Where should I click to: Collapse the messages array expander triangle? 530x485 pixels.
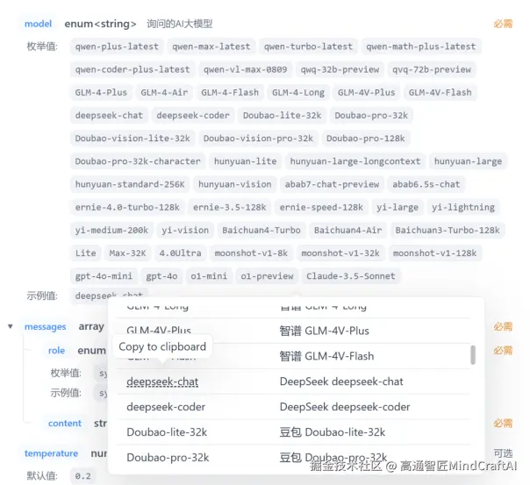point(11,326)
